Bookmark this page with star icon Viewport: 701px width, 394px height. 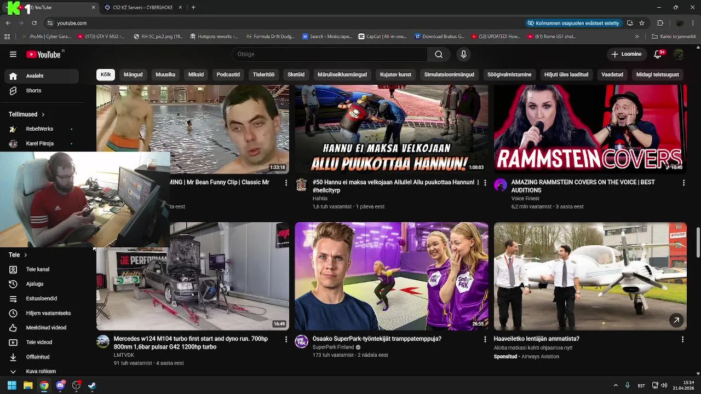point(642,23)
